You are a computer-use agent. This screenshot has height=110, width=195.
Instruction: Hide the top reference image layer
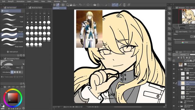[x=174, y=64]
